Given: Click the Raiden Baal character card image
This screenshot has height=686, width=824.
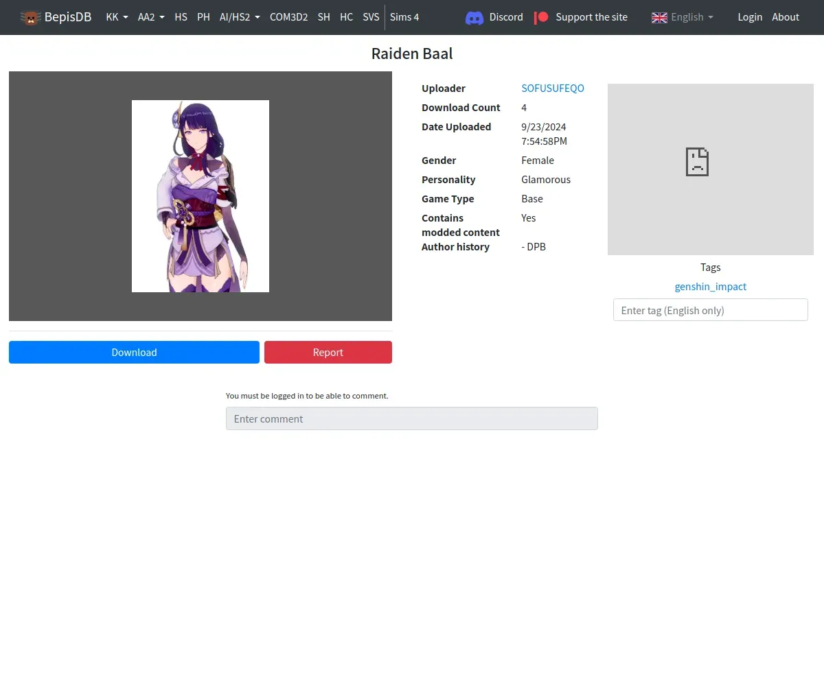Looking at the screenshot, I should [201, 196].
